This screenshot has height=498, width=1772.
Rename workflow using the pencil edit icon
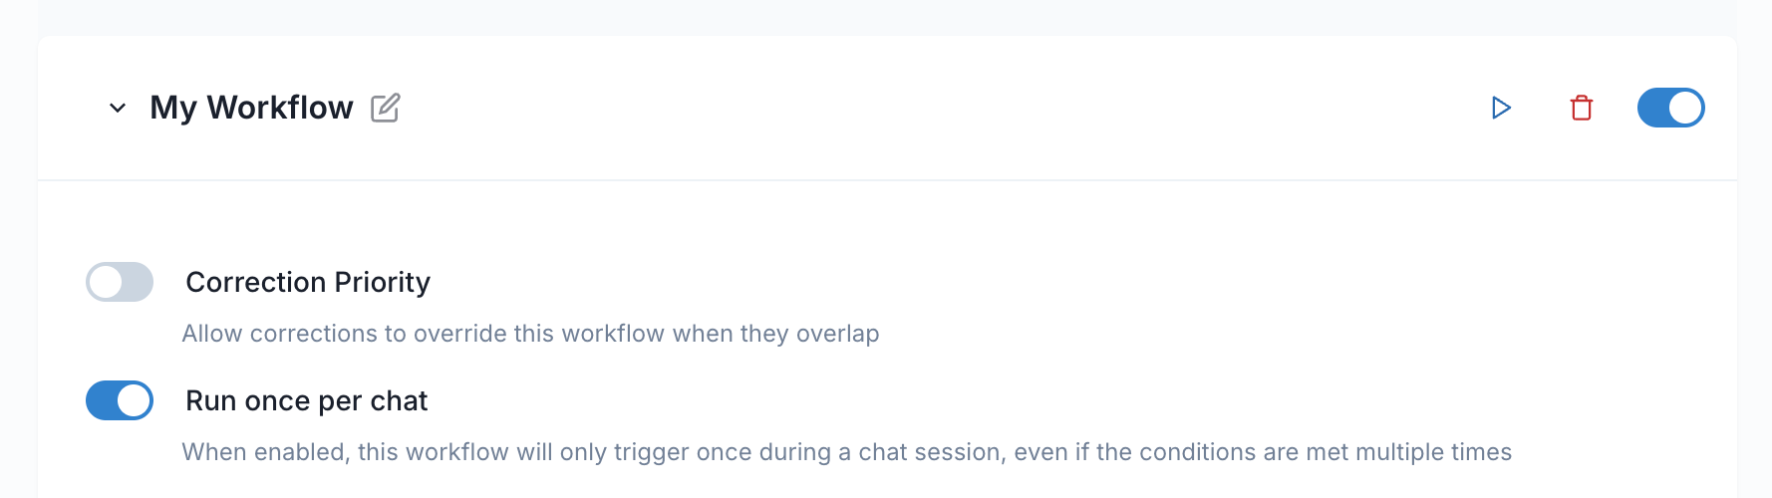[386, 108]
